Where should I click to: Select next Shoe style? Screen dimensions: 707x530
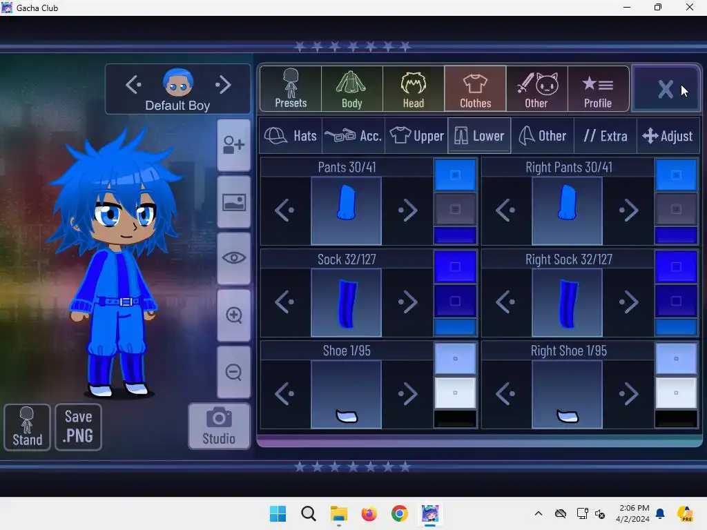[x=408, y=393]
